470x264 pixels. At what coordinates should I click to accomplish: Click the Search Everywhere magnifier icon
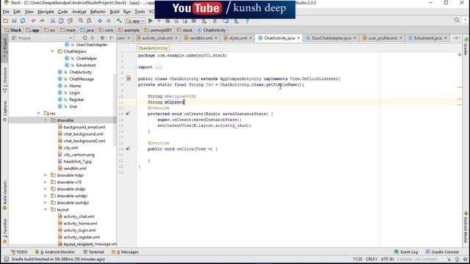[457, 20]
